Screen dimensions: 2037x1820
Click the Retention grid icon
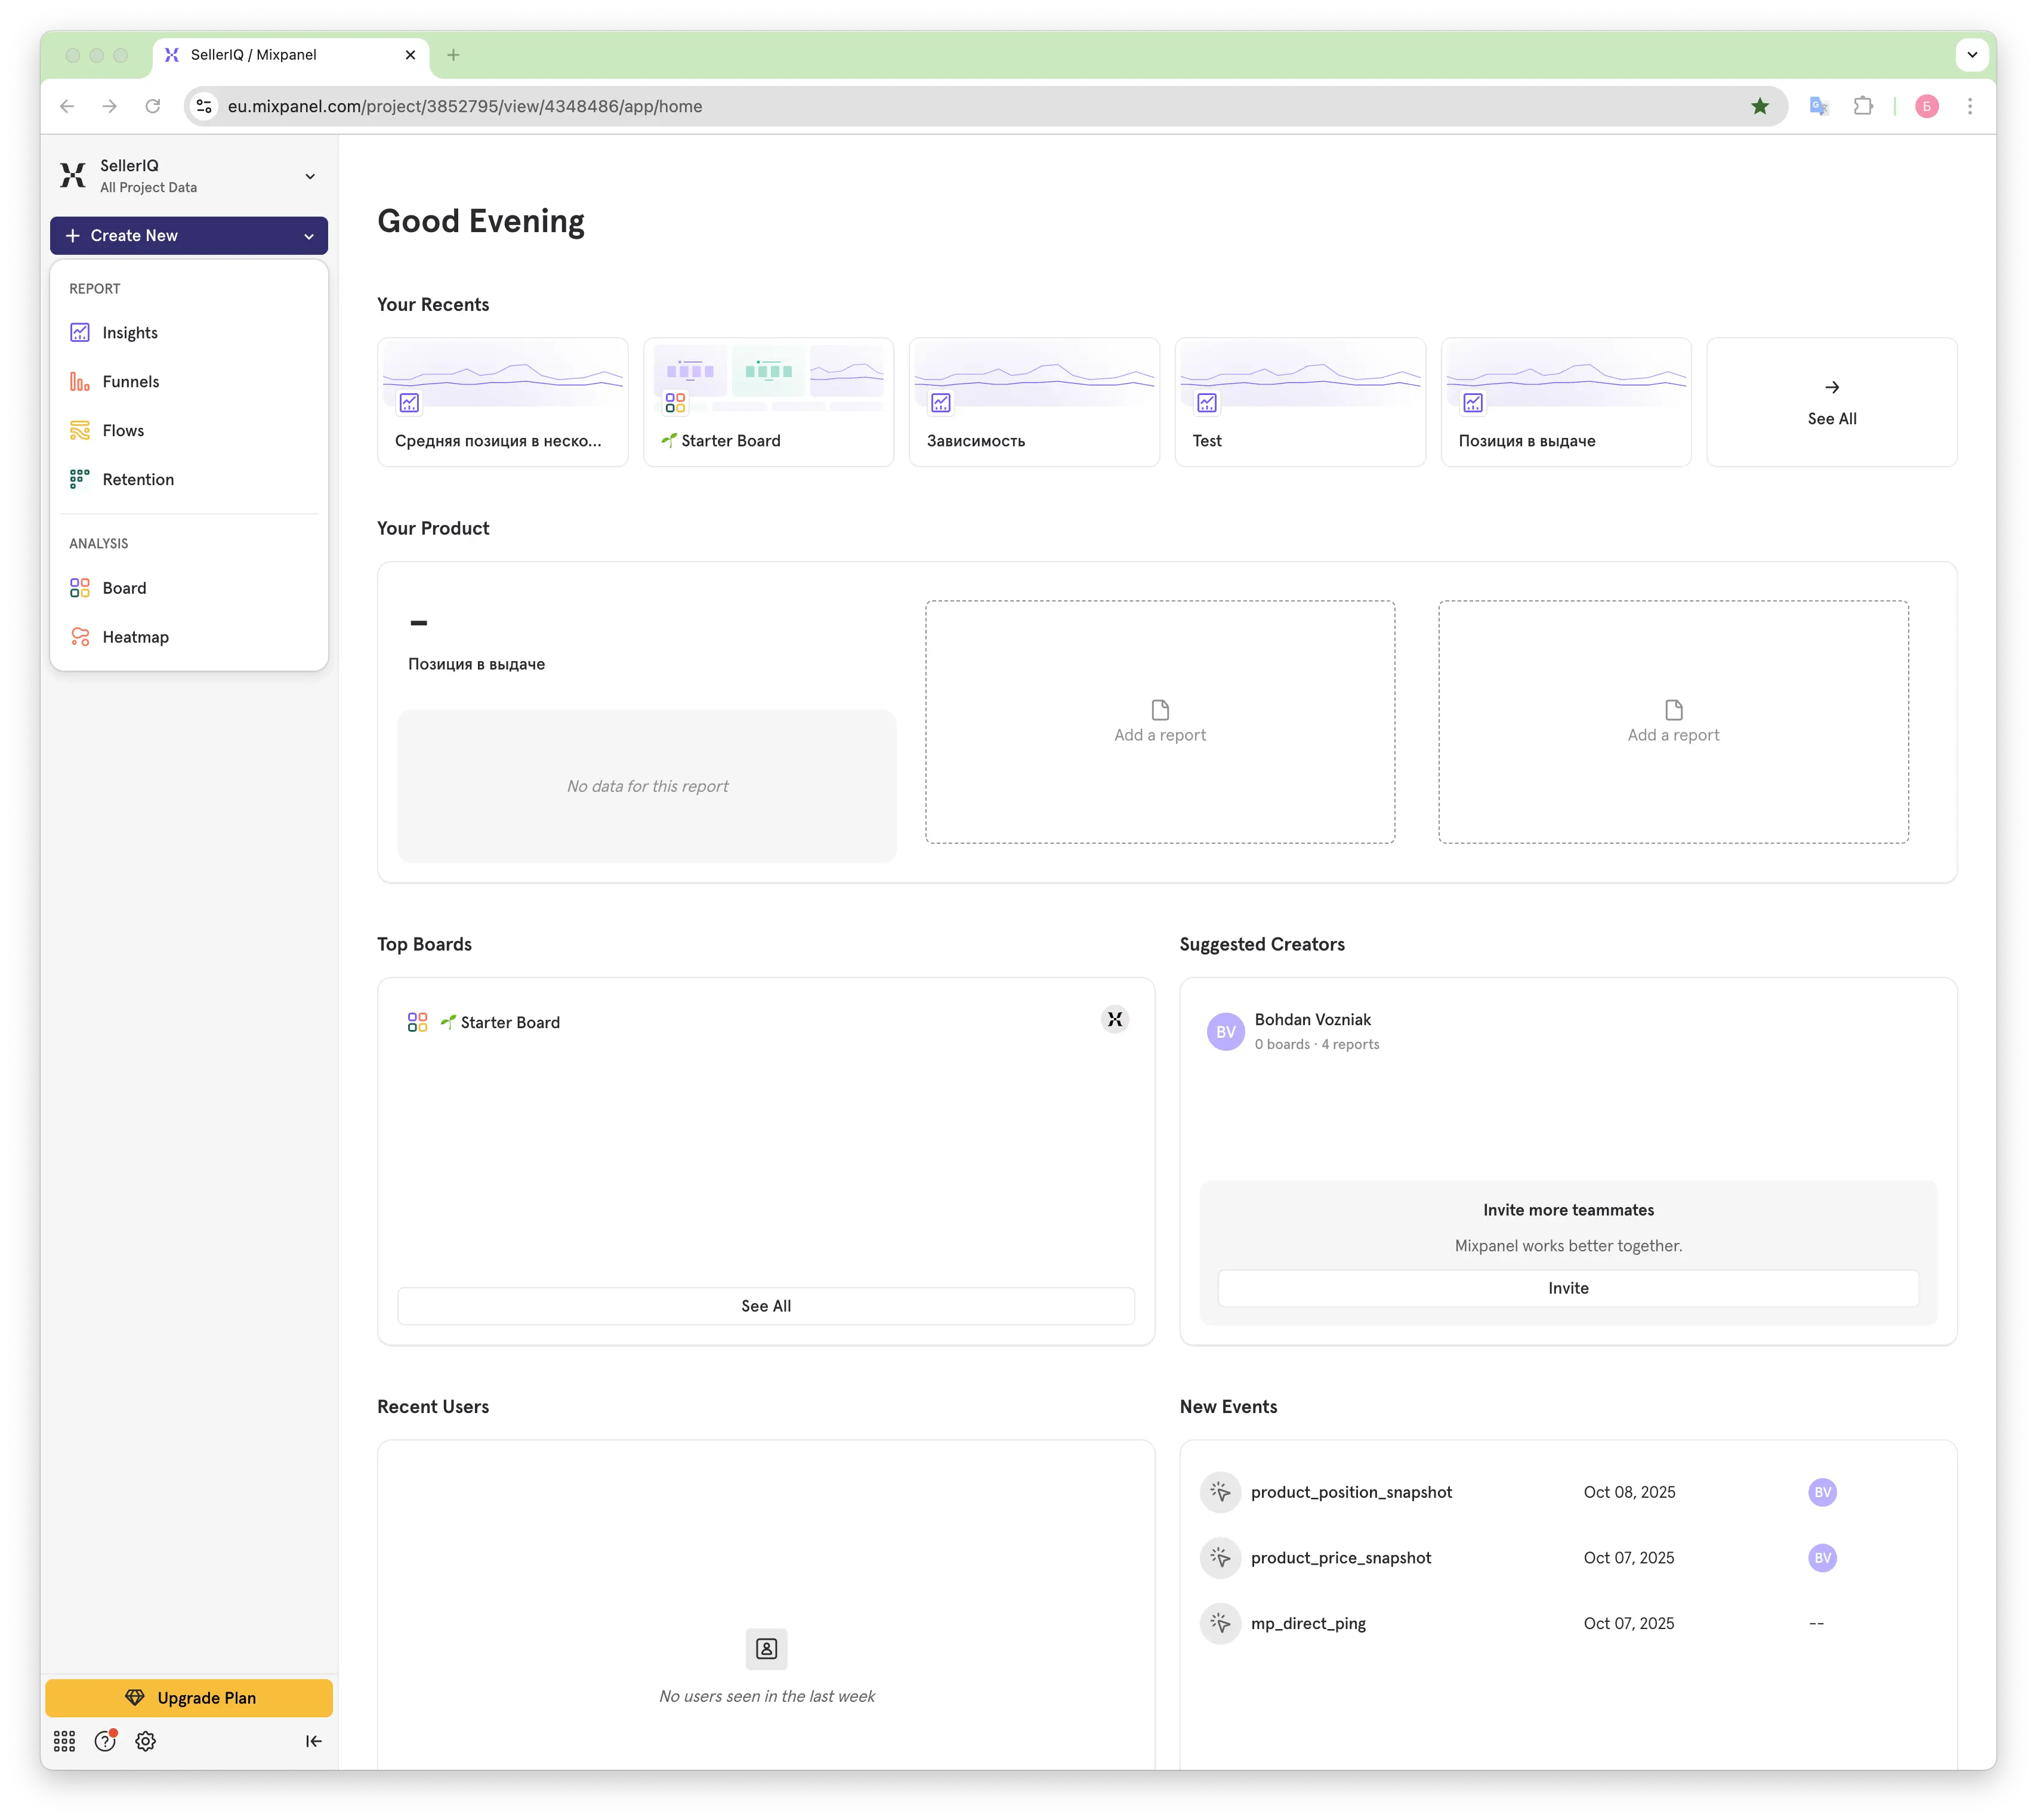(x=80, y=480)
